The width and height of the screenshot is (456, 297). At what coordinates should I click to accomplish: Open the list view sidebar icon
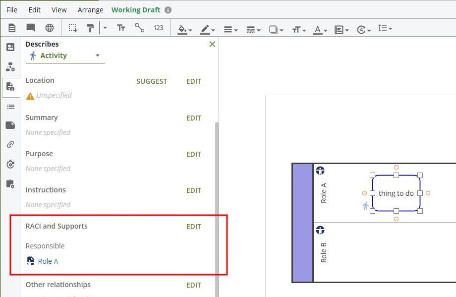(10, 107)
